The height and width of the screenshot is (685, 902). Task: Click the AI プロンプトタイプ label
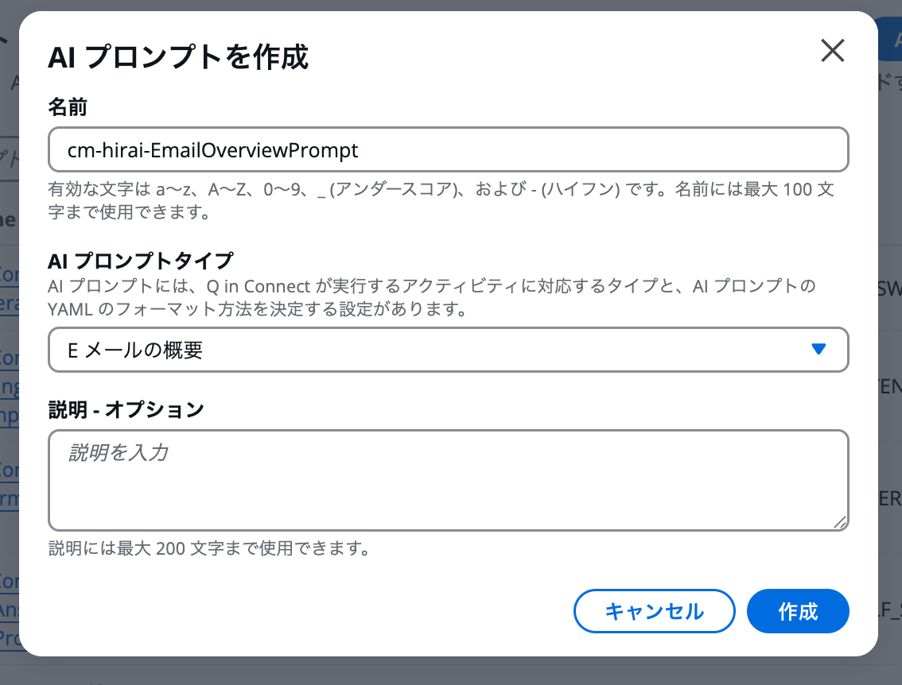point(141,260)
